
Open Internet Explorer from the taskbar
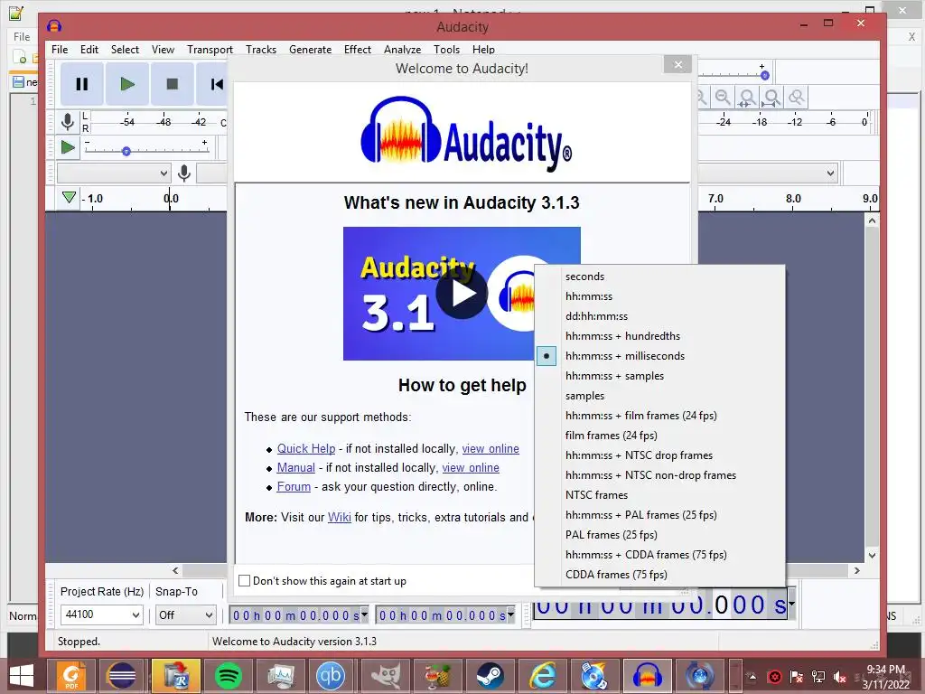(542, 675)
